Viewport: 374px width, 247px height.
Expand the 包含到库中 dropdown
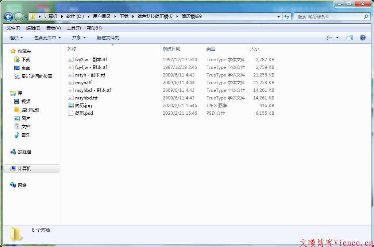coord(47,38)
